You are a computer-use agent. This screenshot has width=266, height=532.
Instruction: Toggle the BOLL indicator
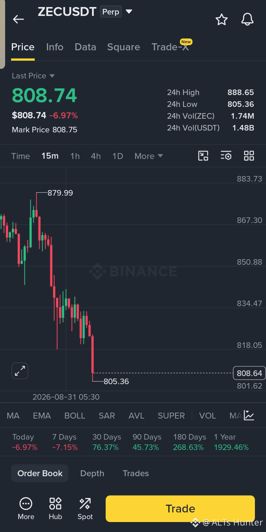tap(75, 416)
